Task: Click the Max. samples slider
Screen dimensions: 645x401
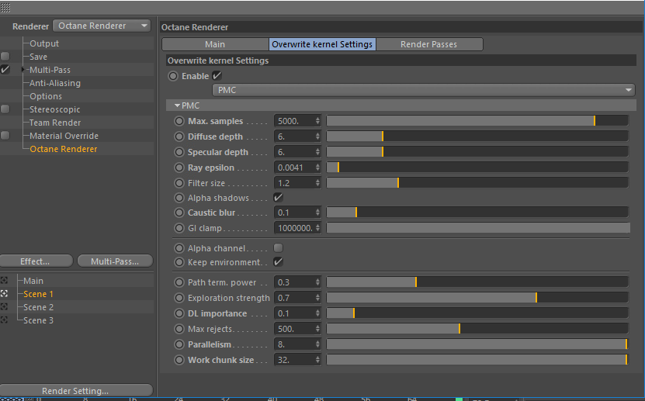Action: [x=477, y=121]
